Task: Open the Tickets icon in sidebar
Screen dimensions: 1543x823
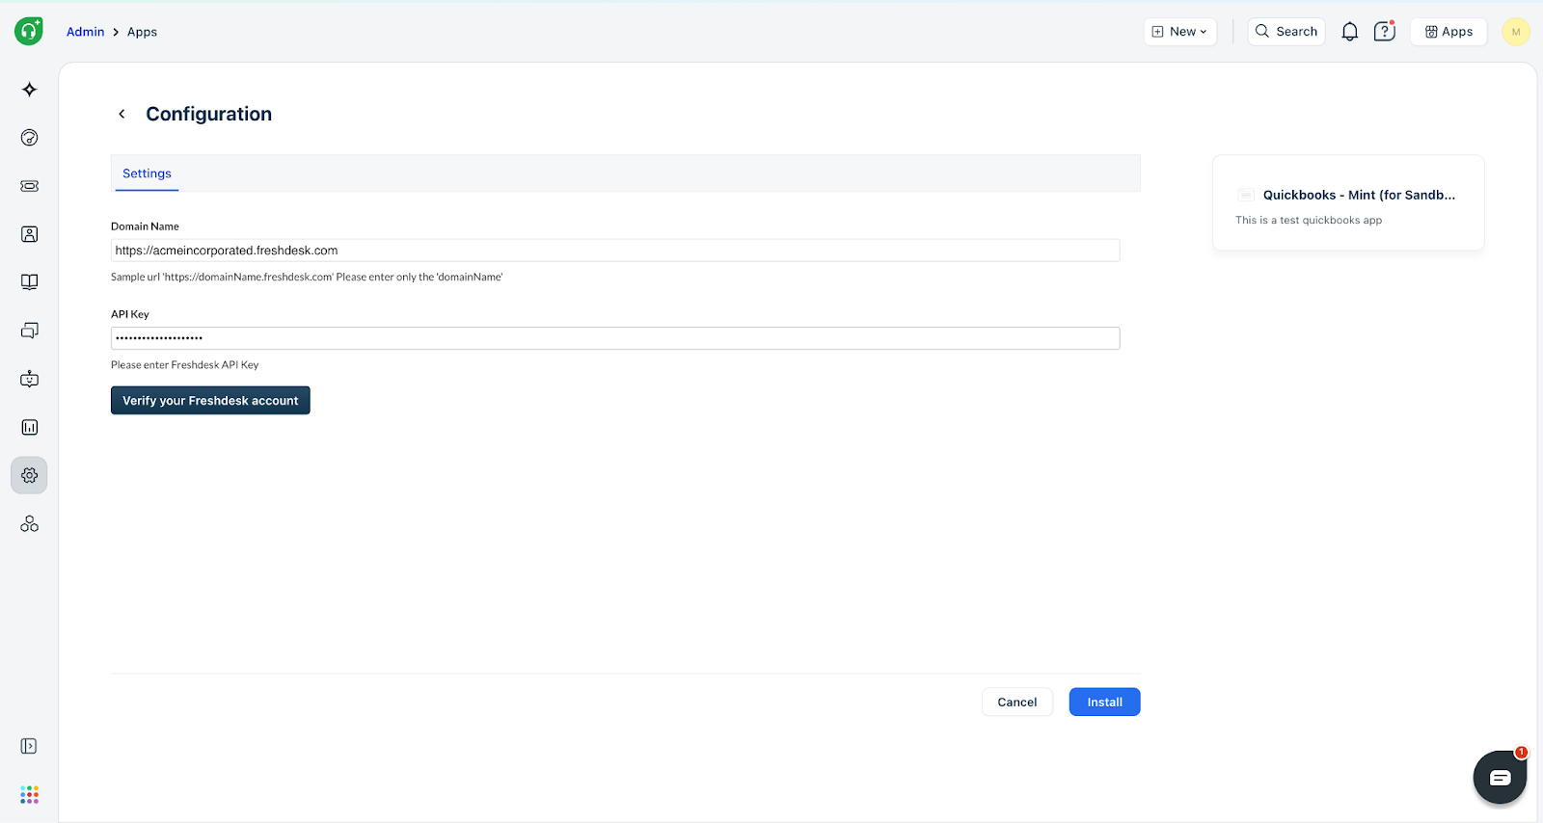Action: coord(30,186)
